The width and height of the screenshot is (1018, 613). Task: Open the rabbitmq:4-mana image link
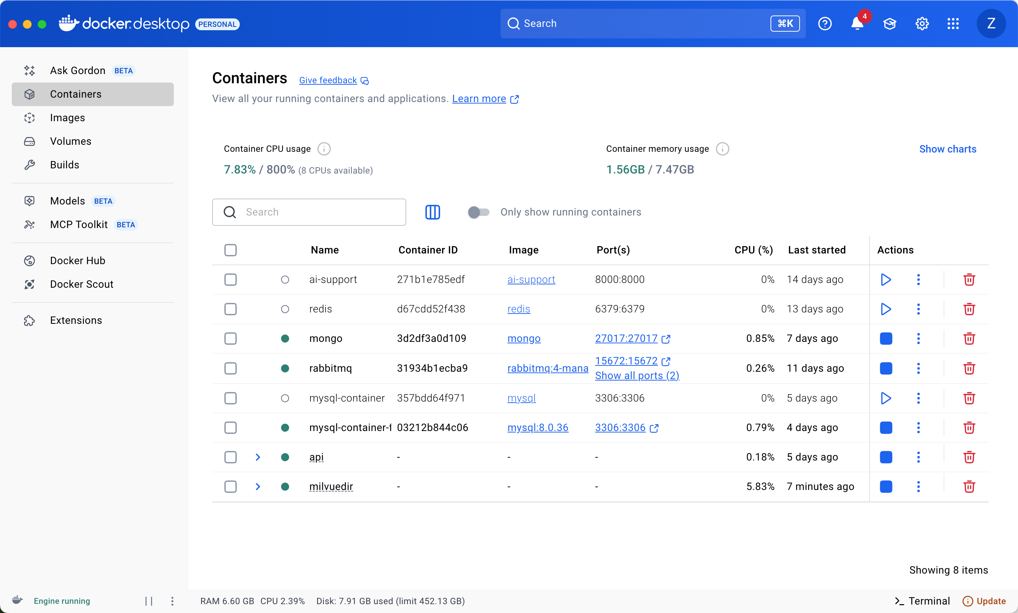548,368
